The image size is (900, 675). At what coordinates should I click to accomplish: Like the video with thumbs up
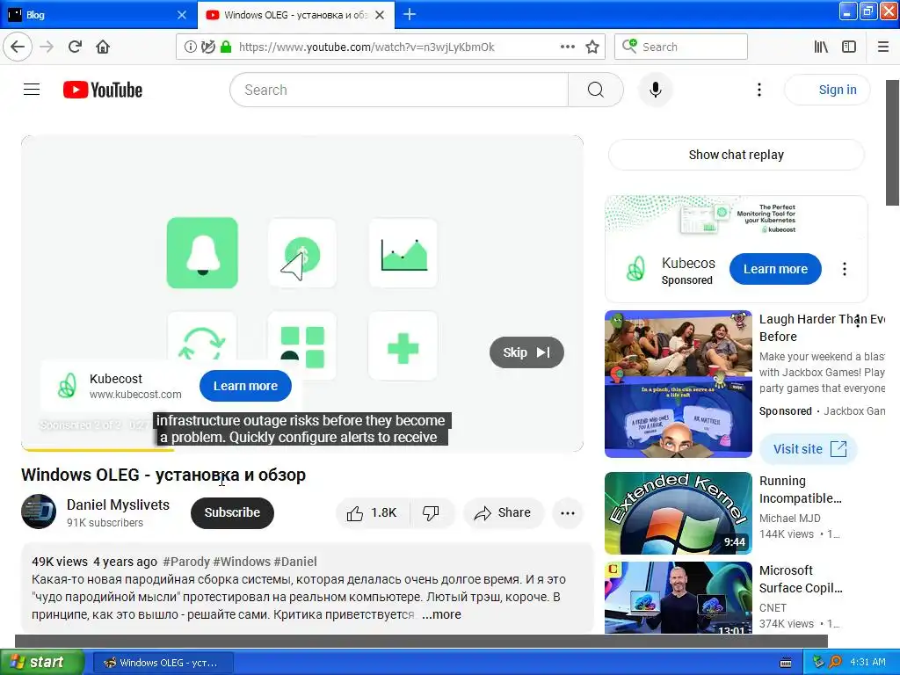(x=373, y=512)
